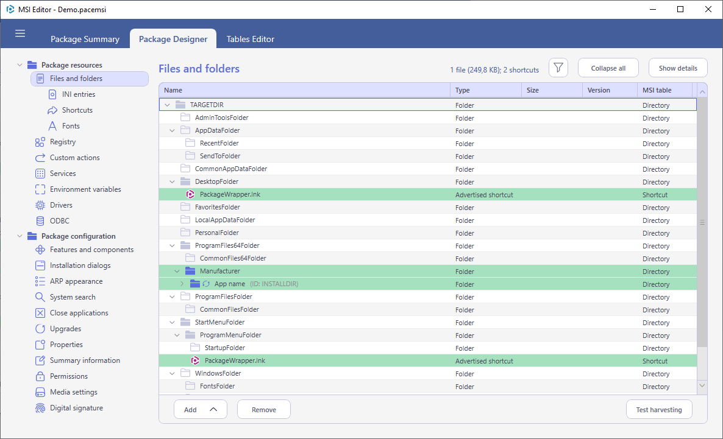Image resolution: width=723 pixels, height=439 pixels.
Task: Collapse the DesktopFolder node
Action: pyautogui.click(x=172, y=182)
